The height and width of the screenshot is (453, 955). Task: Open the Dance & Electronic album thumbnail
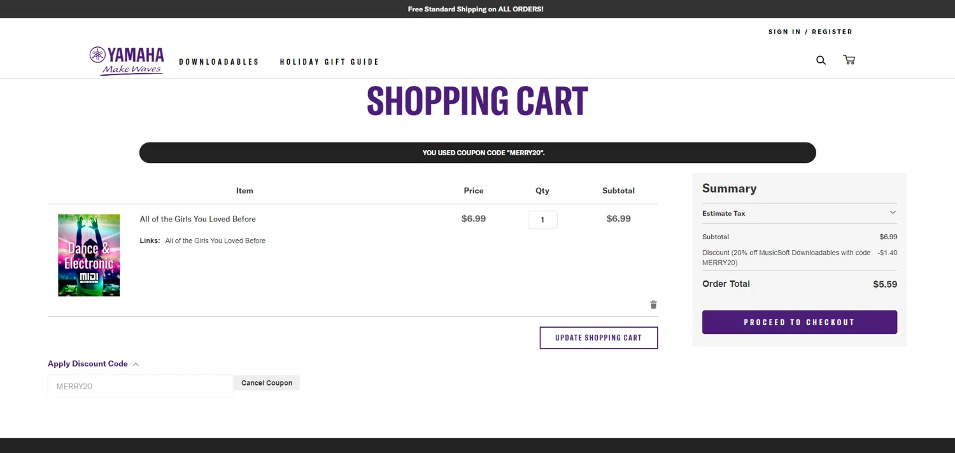pyautogui.click(x=89, y=255)
